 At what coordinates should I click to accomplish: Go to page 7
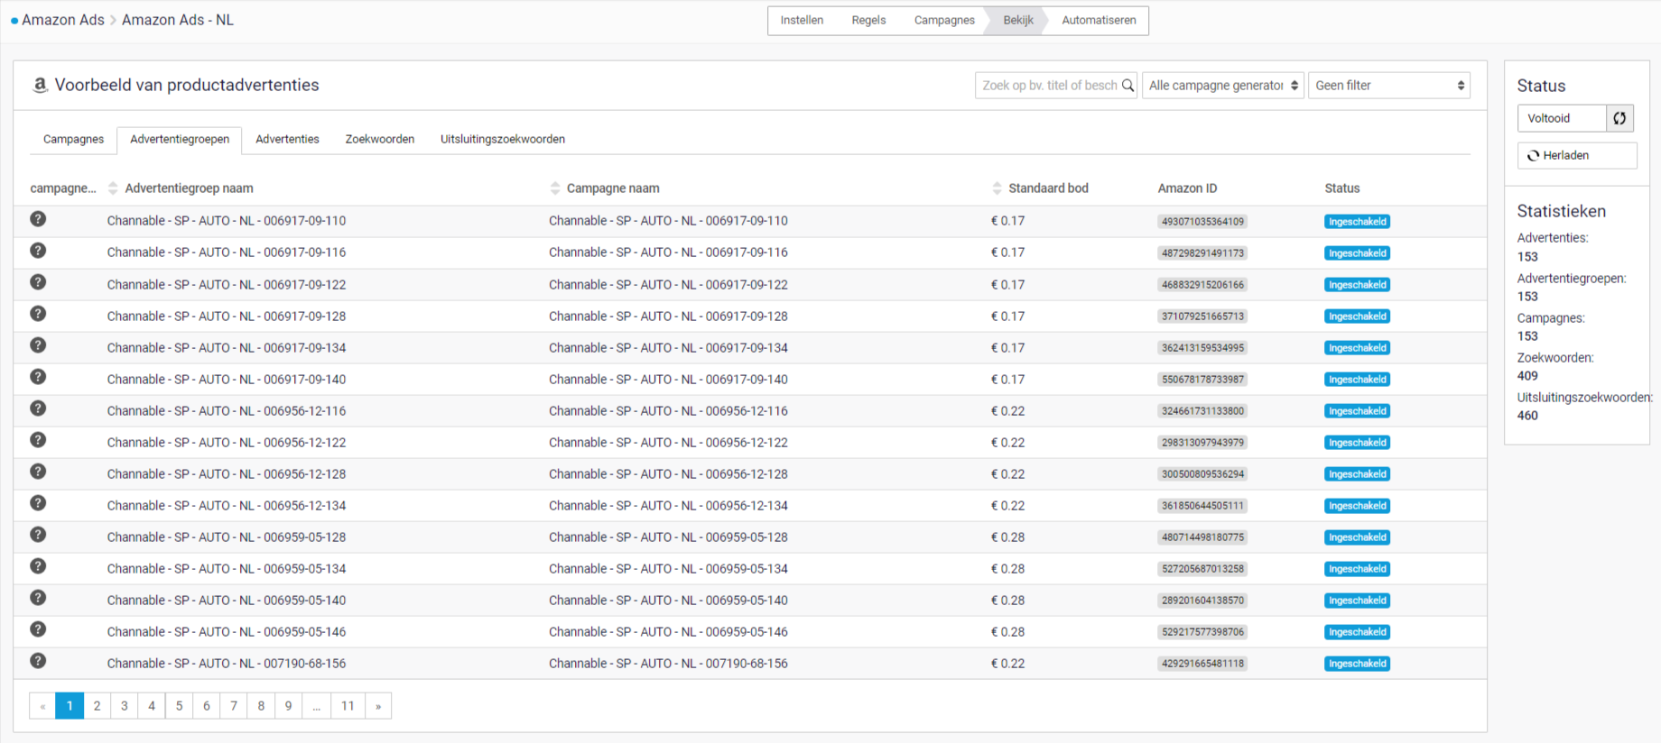coord(234,706)
